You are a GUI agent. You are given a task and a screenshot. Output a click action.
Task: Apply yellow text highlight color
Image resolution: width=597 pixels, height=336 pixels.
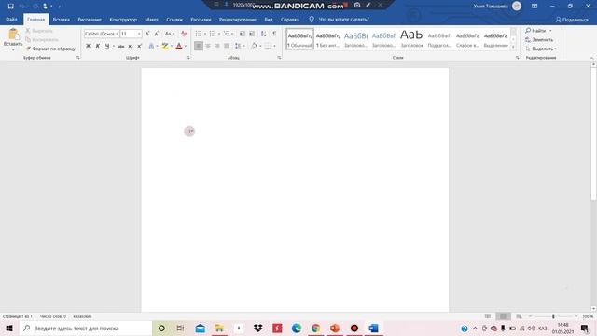coord(165,46)
